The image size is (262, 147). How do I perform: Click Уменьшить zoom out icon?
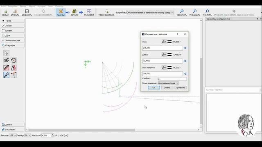(195, 13)
